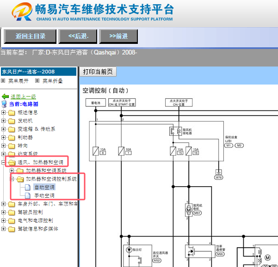Click 菜单展开 to expand the menu
Screen dimensions: 278x267
(19, 81)
